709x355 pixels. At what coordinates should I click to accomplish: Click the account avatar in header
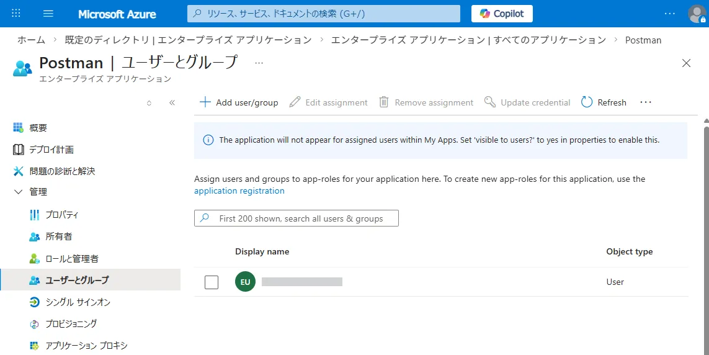(697, 14)
